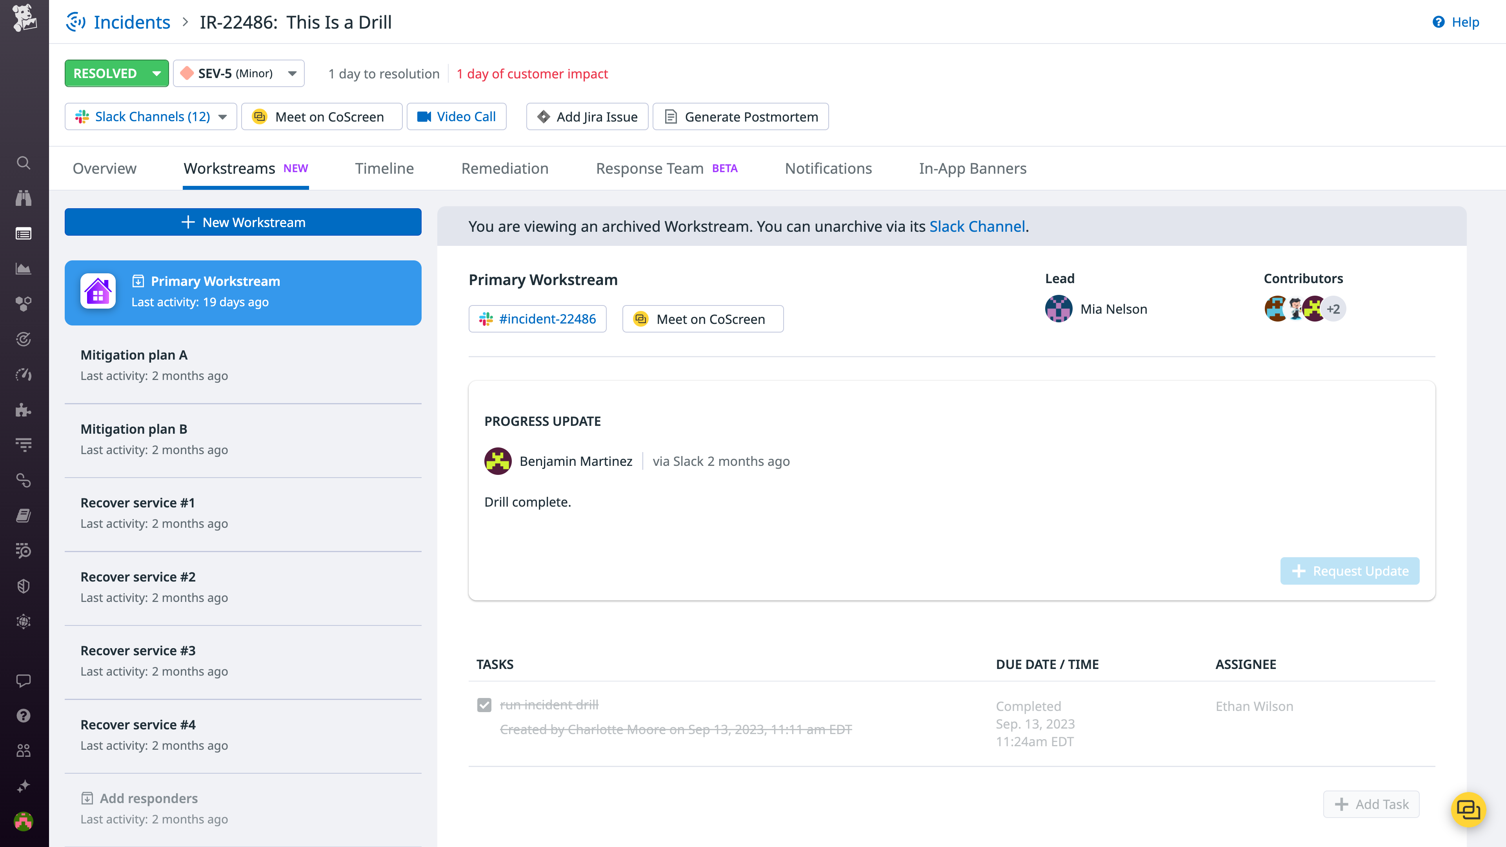Click the sparkles what's-new icon

point(24,785)
